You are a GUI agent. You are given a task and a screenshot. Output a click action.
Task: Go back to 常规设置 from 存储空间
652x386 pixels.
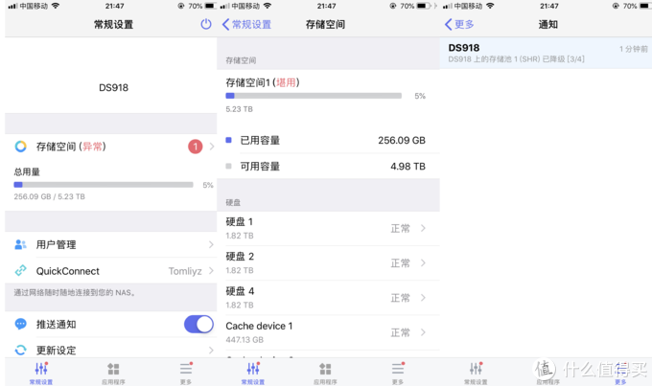[247, 25]
